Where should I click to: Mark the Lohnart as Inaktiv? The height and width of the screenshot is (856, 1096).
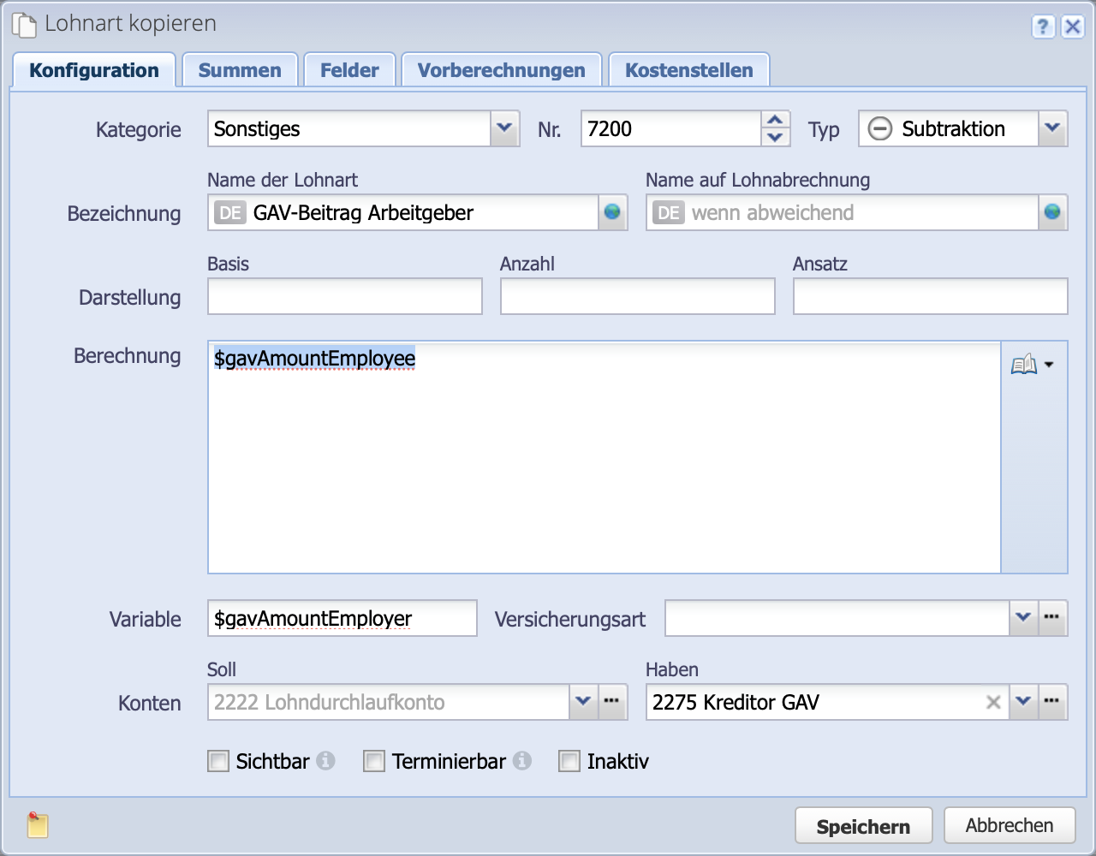click(x=570, y=761)
